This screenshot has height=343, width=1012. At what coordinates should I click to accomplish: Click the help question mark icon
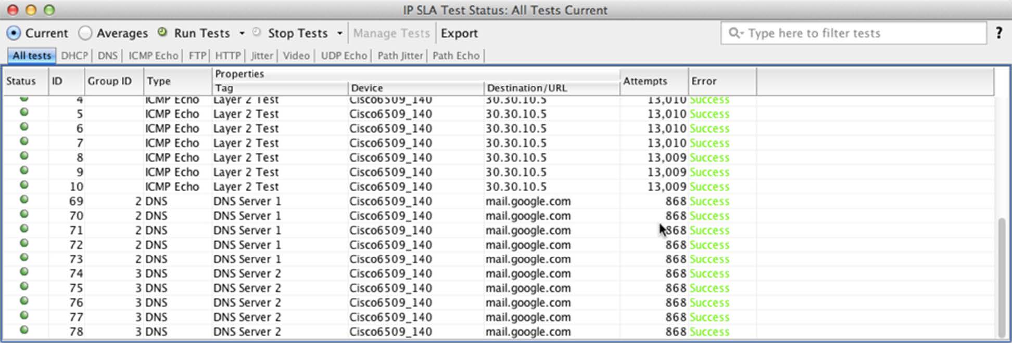pos(998,33)
